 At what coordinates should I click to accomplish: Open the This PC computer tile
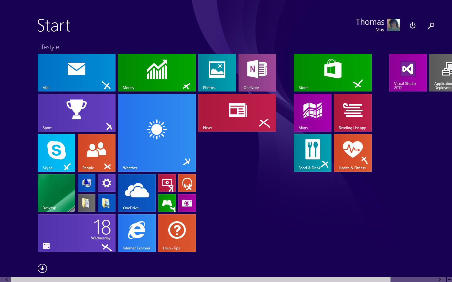point(87,183)
